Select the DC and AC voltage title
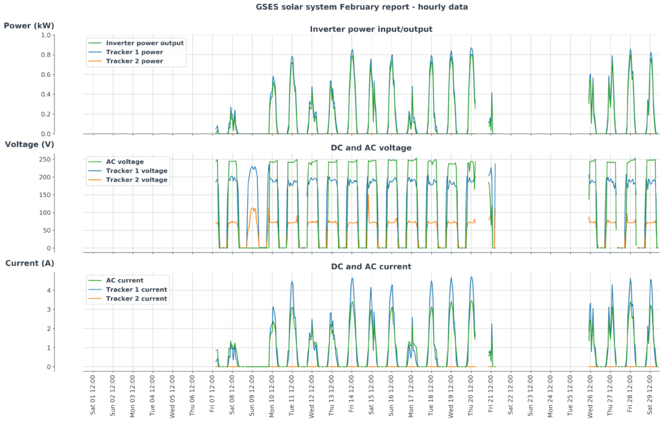Image resolution: width=663 pixels, height=422 pixels. 371,148
